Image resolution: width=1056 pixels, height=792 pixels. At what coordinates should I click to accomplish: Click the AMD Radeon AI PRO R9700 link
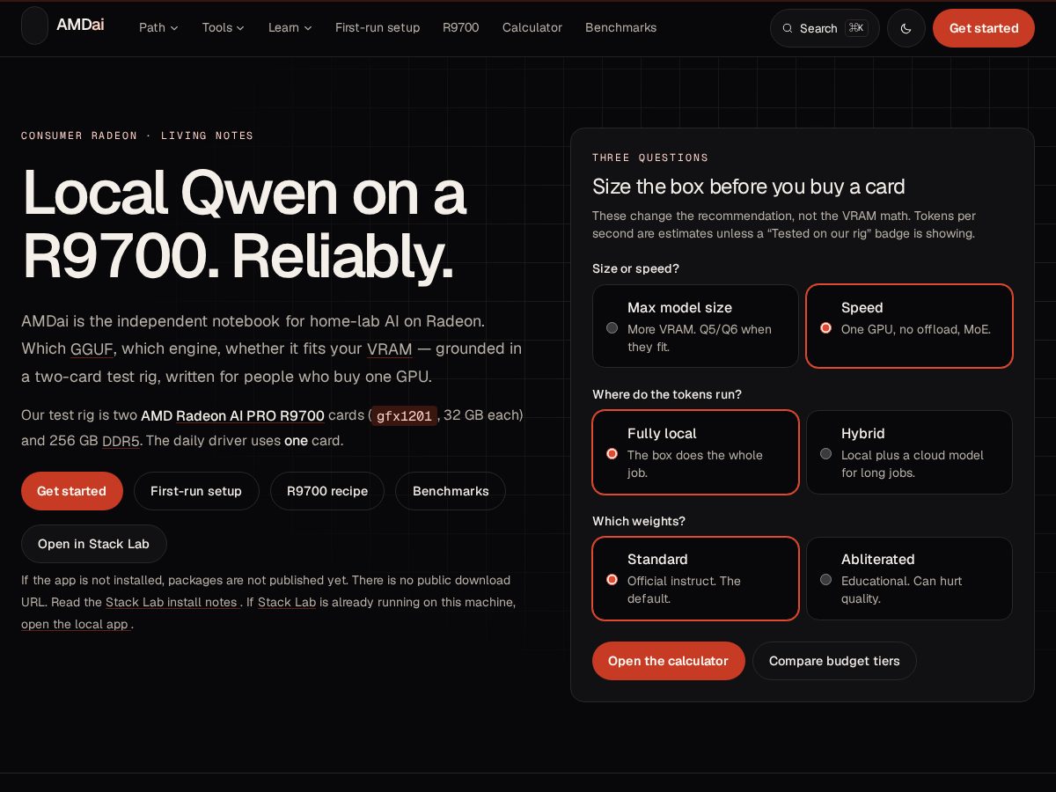[232, 415]
